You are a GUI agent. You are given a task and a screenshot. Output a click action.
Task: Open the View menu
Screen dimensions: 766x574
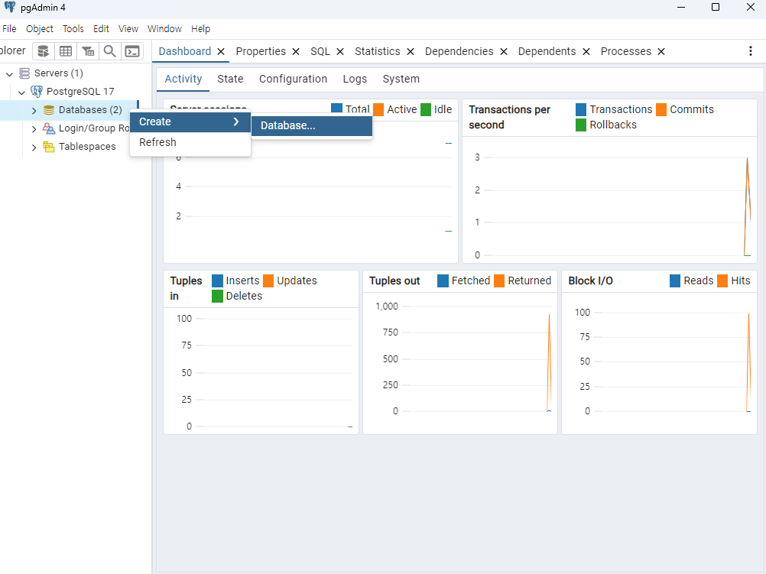(128, 29)
